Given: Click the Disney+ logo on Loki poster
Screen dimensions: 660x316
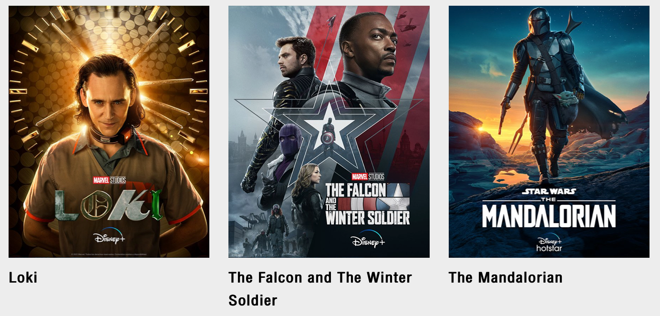Looking at the screenshot, I should pos(109,236).
